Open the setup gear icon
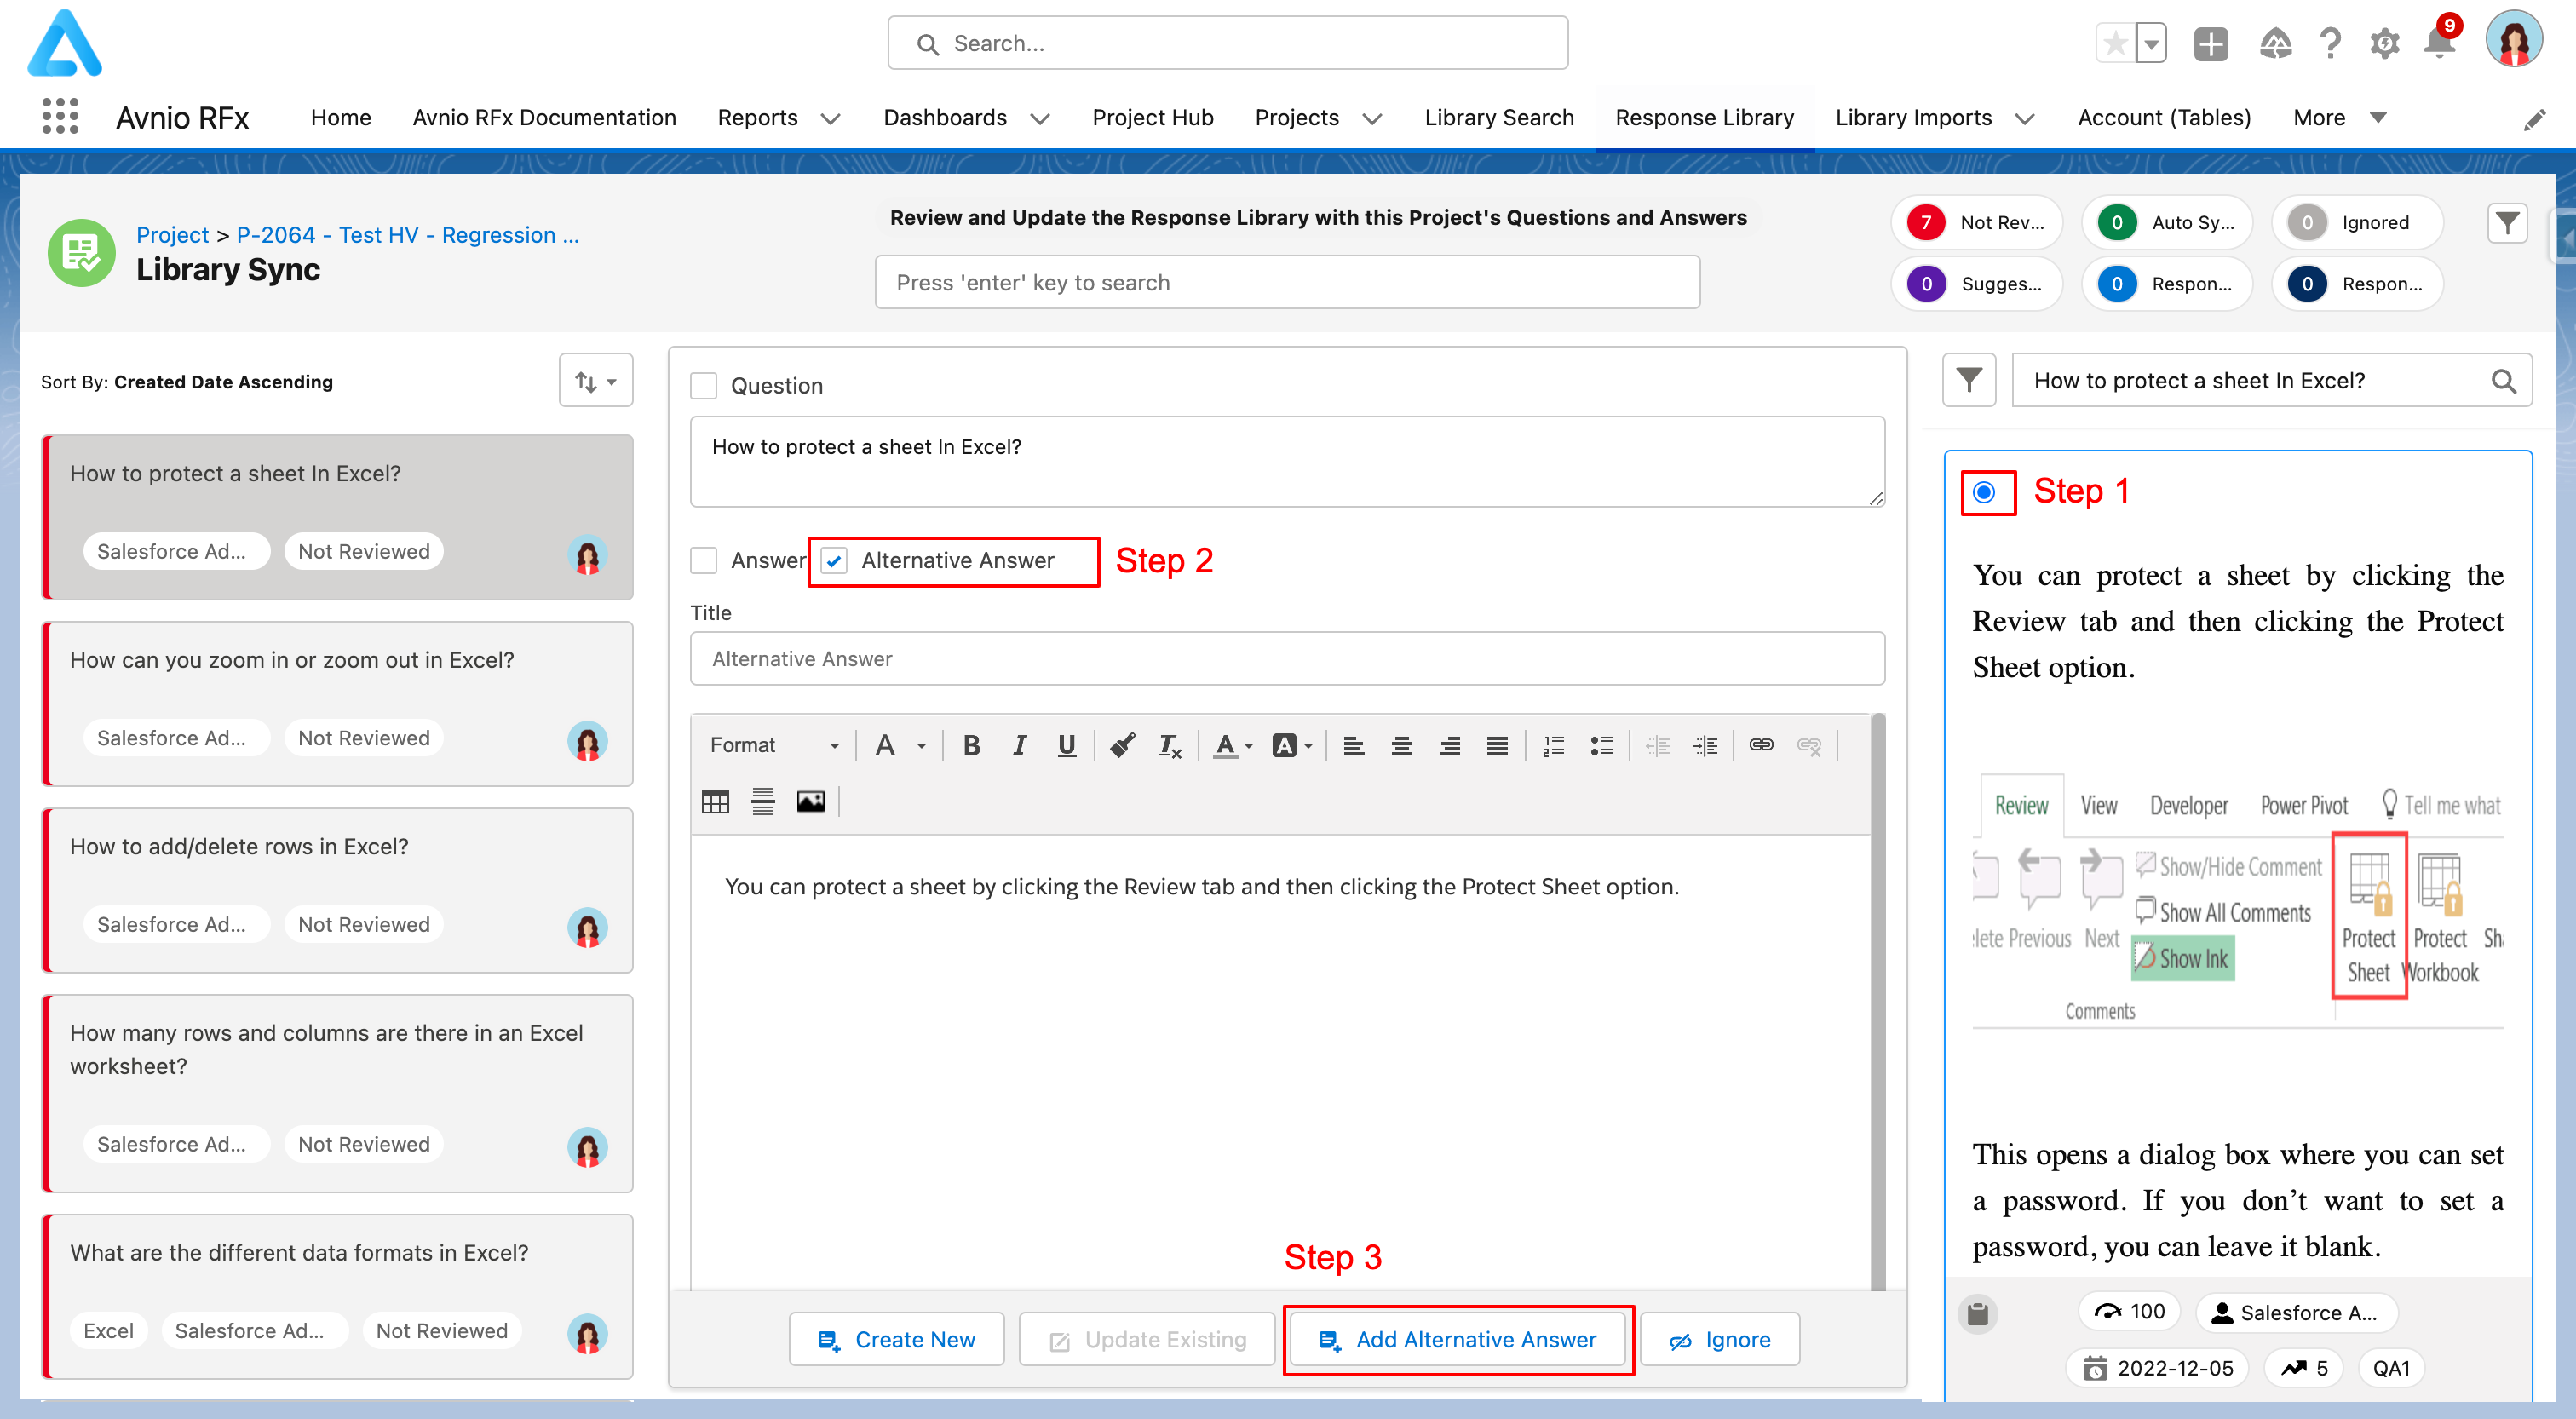 [2385, 44]
